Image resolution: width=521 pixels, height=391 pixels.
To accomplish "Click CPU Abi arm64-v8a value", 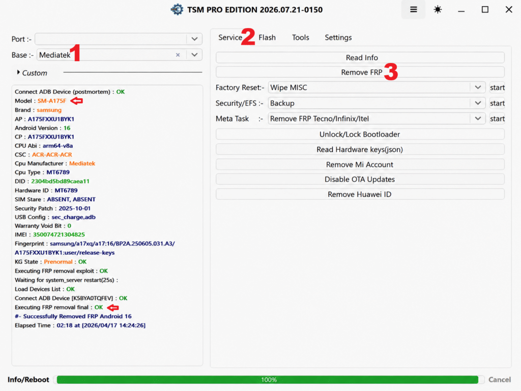I will point(57,146).
